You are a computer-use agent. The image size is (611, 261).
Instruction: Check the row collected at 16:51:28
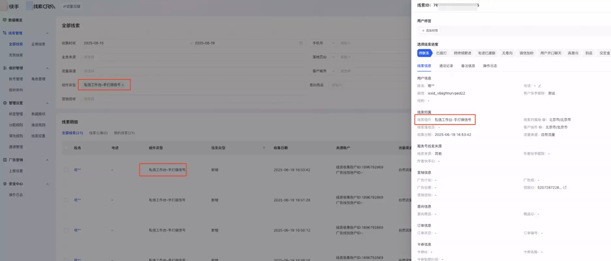point(66,200)
